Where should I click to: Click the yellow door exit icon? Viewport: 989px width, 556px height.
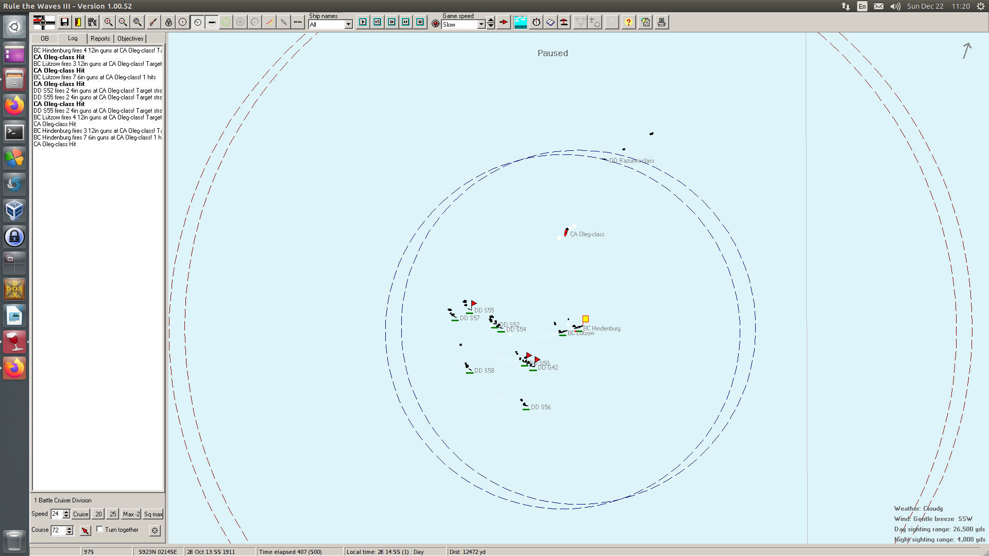point(78,22)
